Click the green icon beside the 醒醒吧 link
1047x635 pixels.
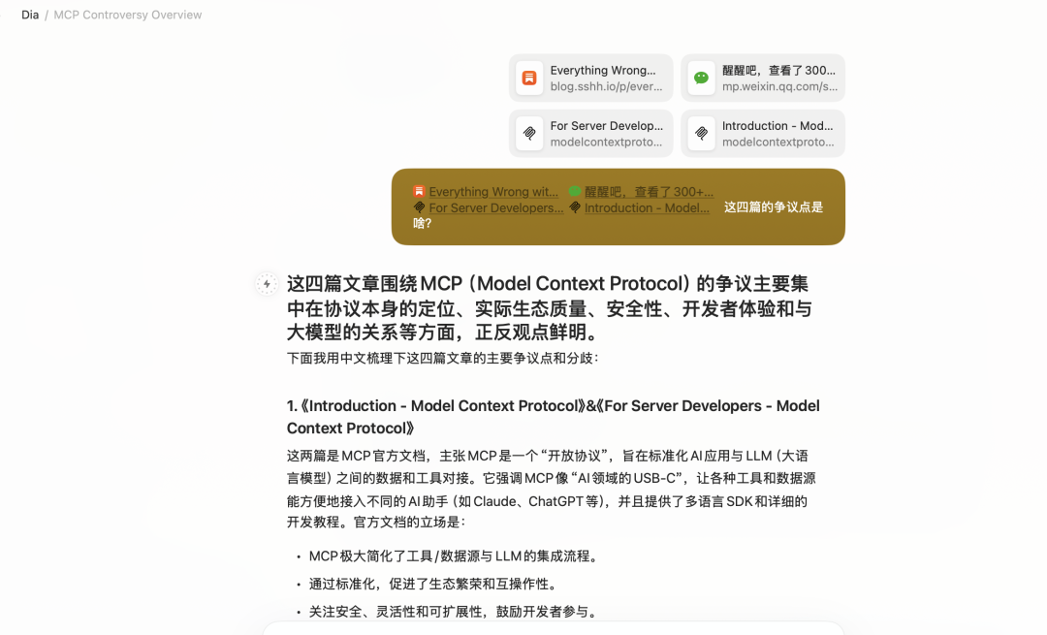[574, 192]
